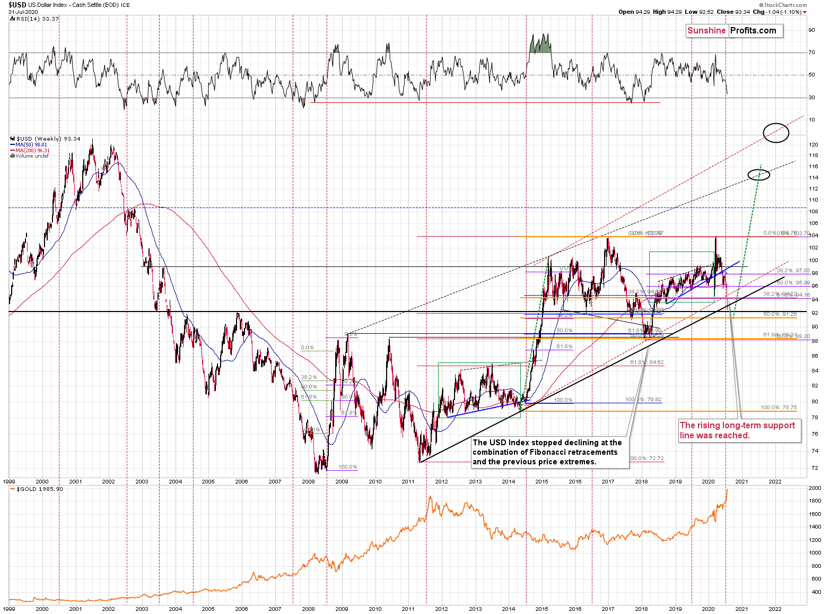Viewport: 830px width, 614px height.
Task: Click the 2015 label on bottom axis
Action: point(541,609)
